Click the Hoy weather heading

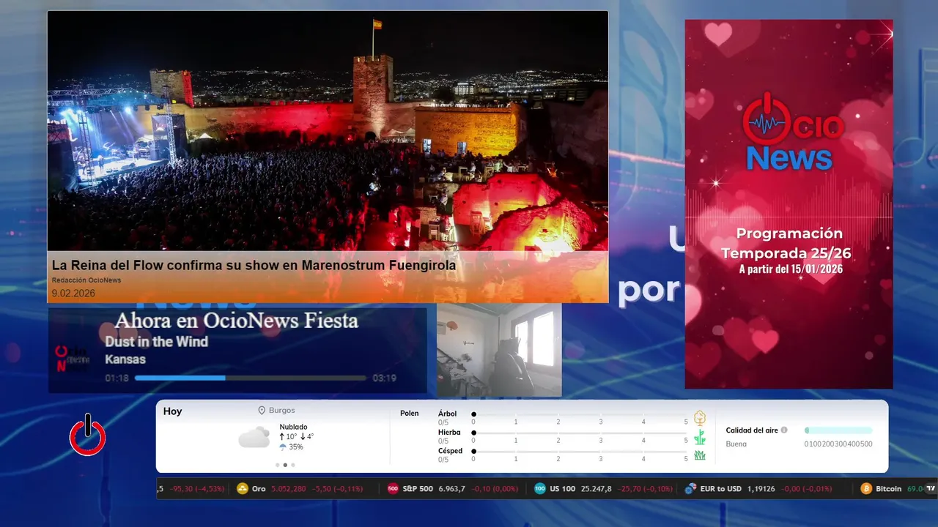coord(172,411)
